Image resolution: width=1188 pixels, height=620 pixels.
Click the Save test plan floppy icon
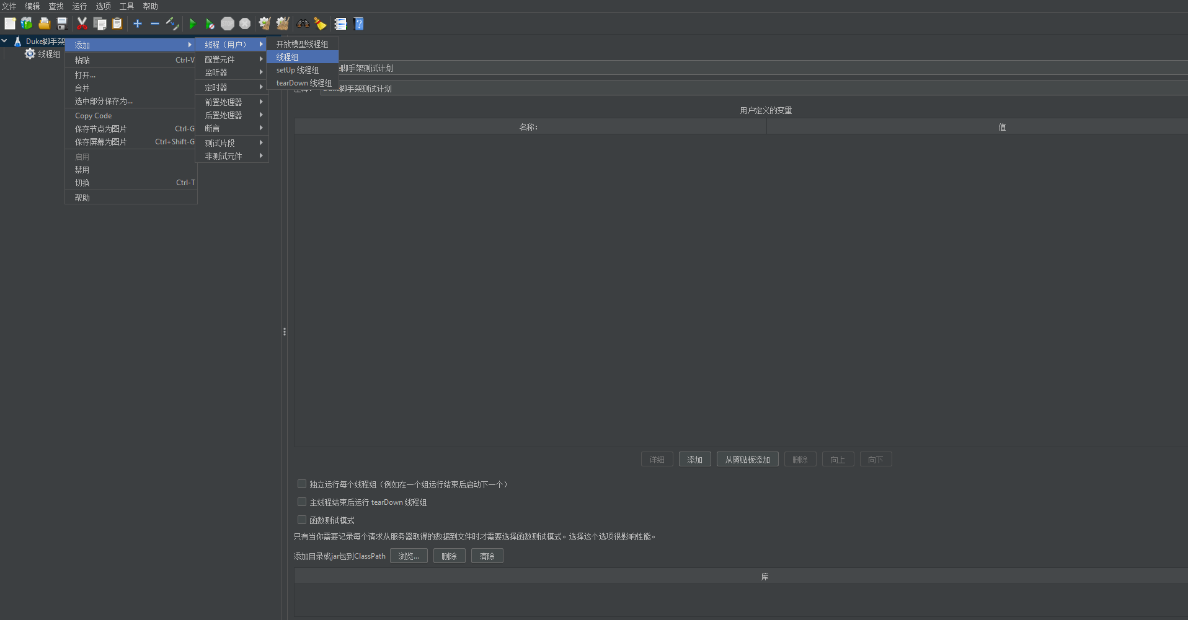coord(62,24)
